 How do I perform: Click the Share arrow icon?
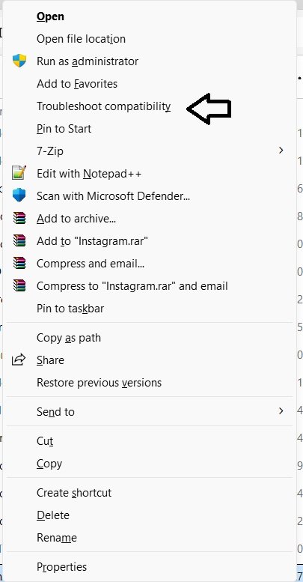[19, 360]
